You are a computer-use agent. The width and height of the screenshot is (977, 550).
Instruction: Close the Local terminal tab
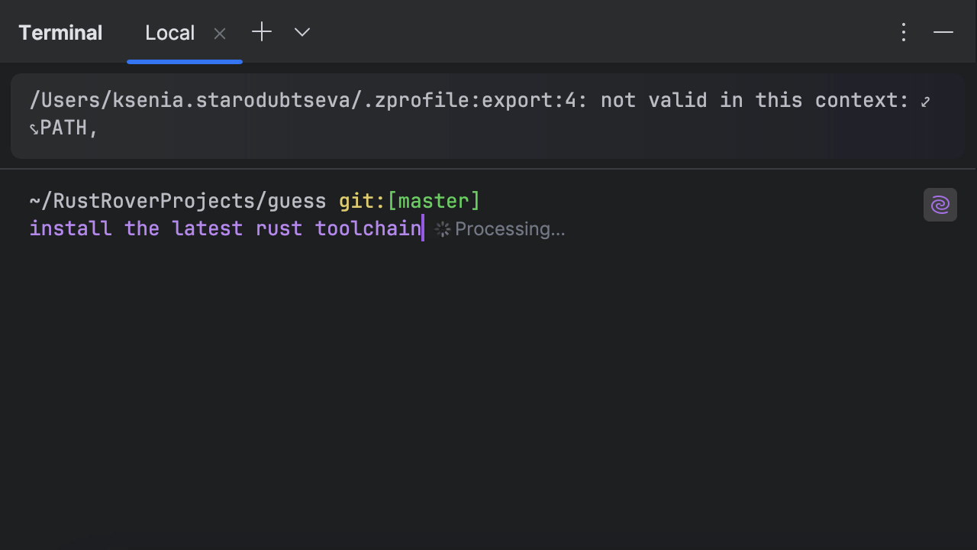[220, 34]
